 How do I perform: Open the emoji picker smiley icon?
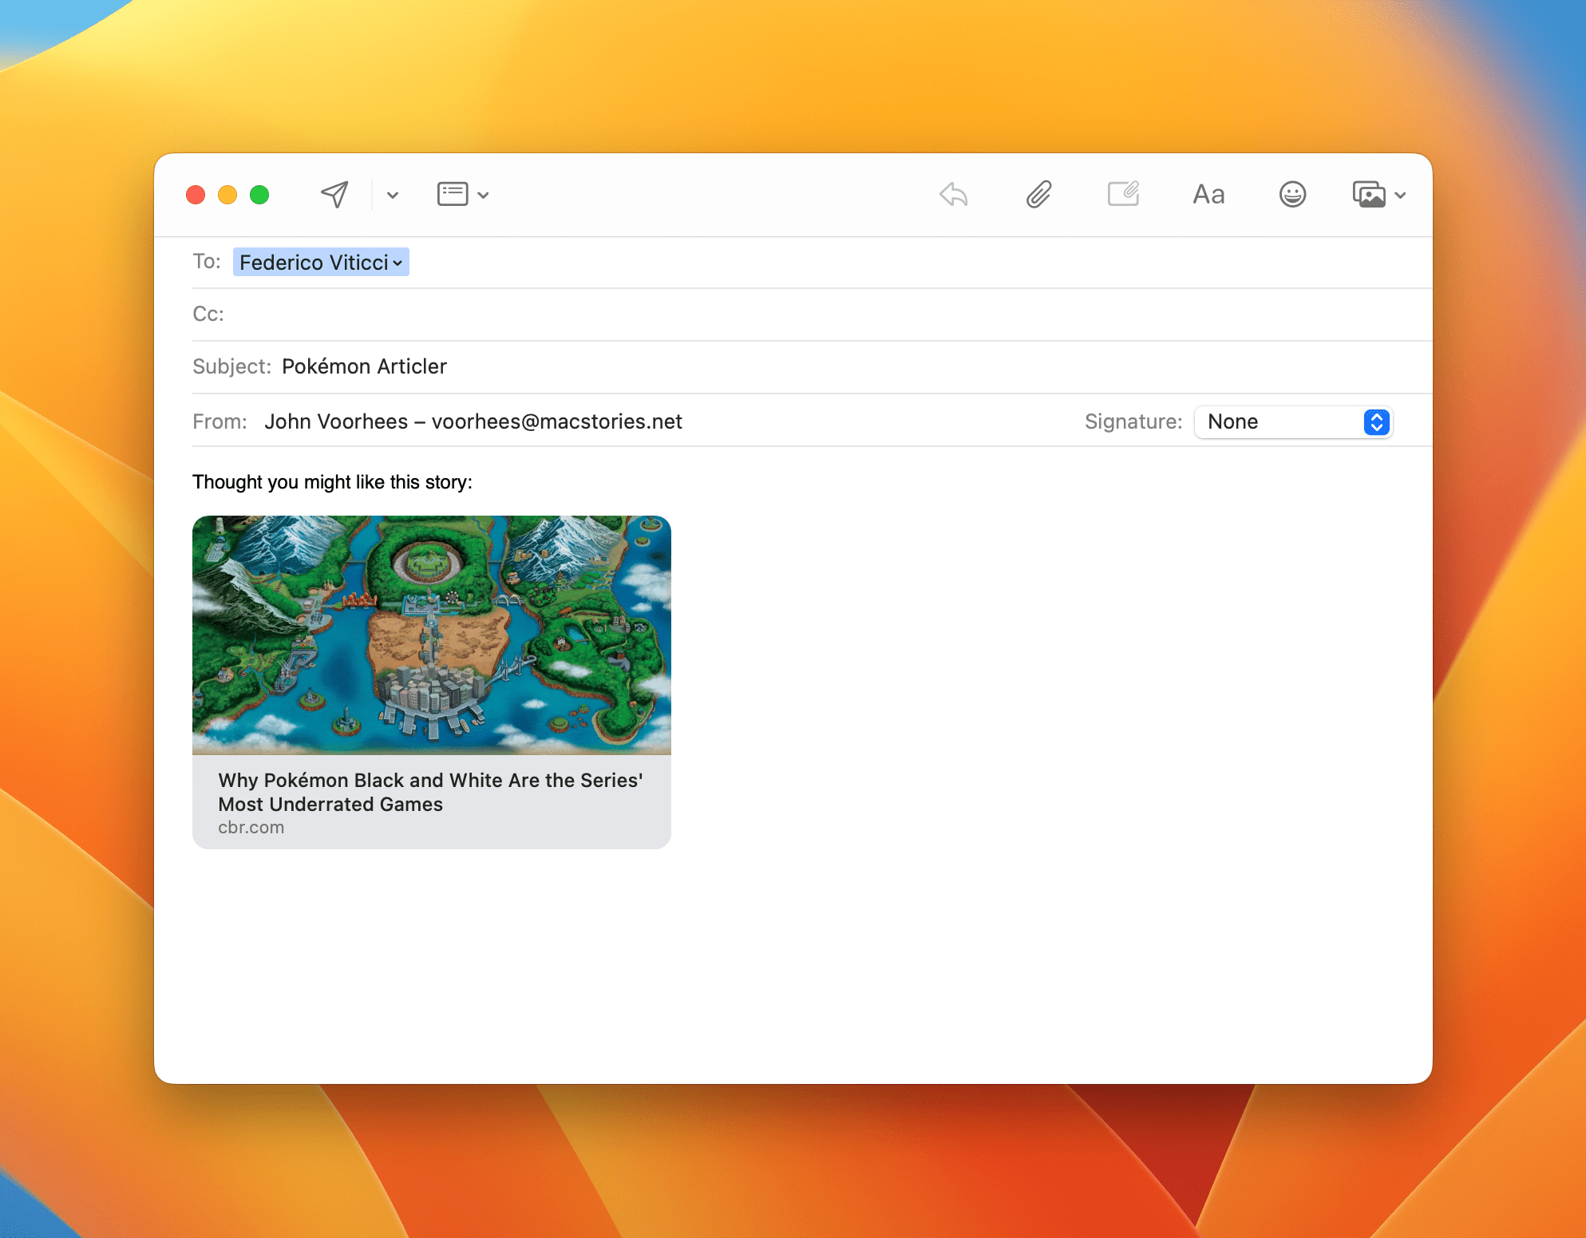click(x=1292, y=194)
